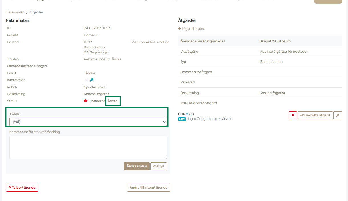348x201 pixels.
Task: Click the red X button near Bekräfta åtgärd
Action: pyautogui.click(x=293, y=115)
